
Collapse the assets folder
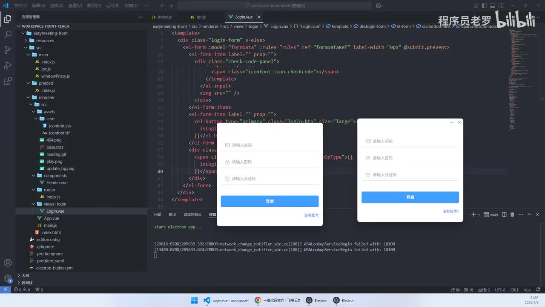point(34,112)
